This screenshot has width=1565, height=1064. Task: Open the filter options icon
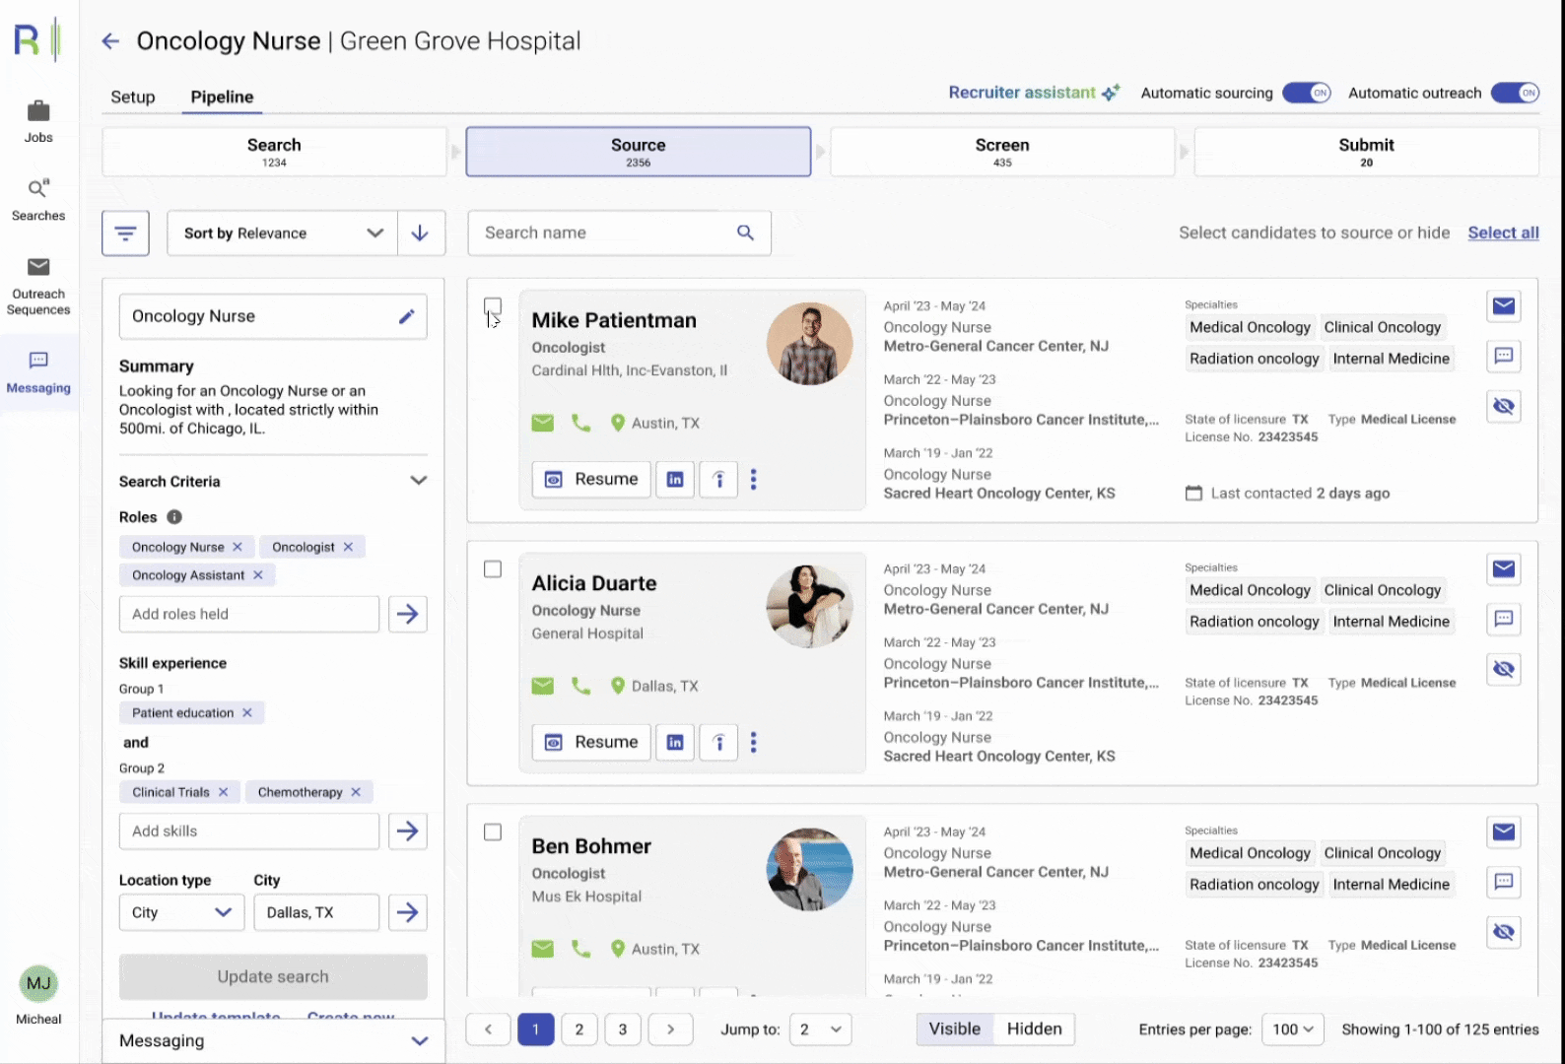125,233
